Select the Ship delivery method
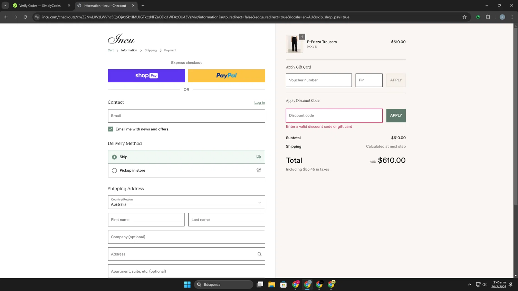The height and width of the screenshot is (291, 518). [186, 157]
